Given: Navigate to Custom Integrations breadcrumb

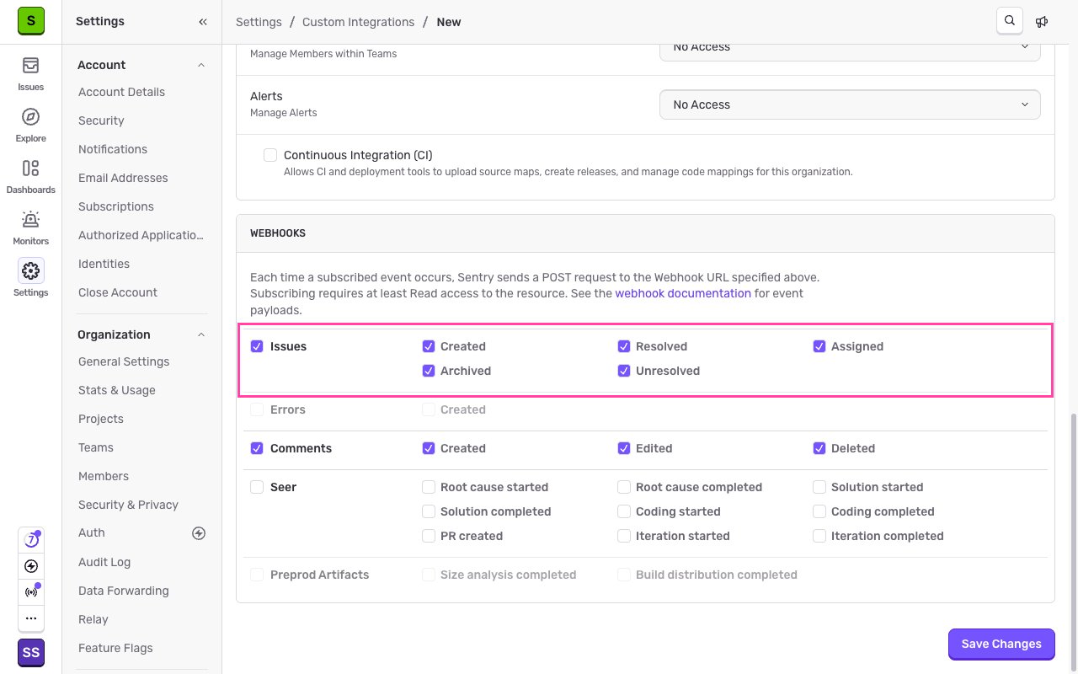Looking at the screenshot, I should click(359, 22).
